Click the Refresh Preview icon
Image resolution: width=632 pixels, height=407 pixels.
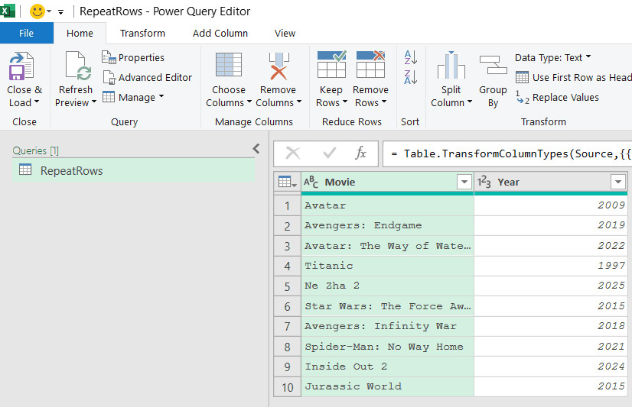pyautogui.click(x=77, y=67)
